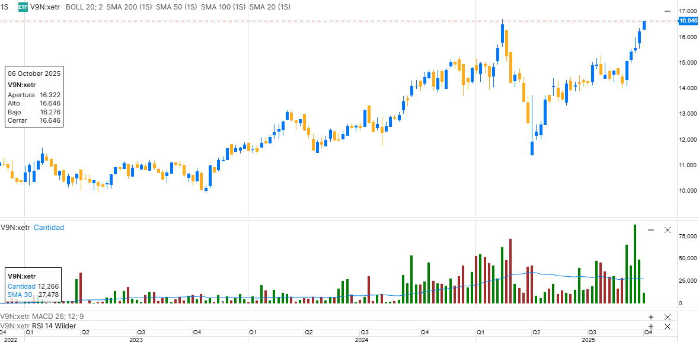Select the SMA 50 (1S) indicator
The height and width of the screenshot is (342, 699).
point(177,7)
